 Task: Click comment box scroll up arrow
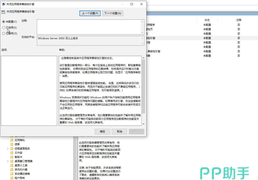click(x=142, y=22)
